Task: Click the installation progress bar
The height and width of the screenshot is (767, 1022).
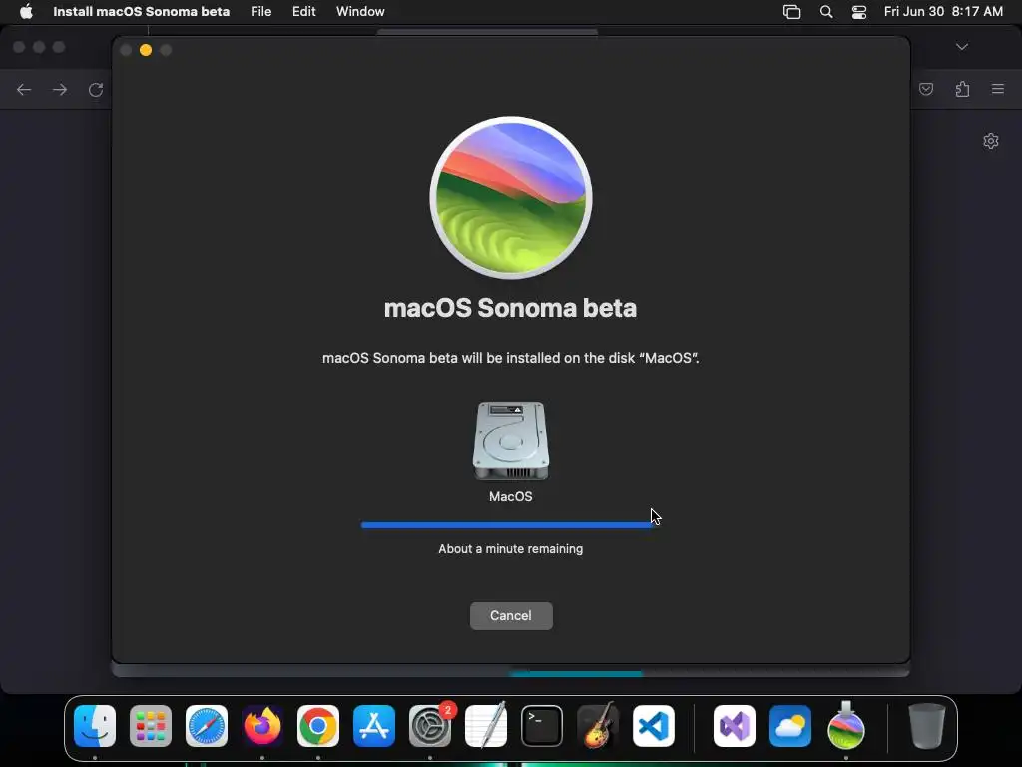Action: (509, 525)
